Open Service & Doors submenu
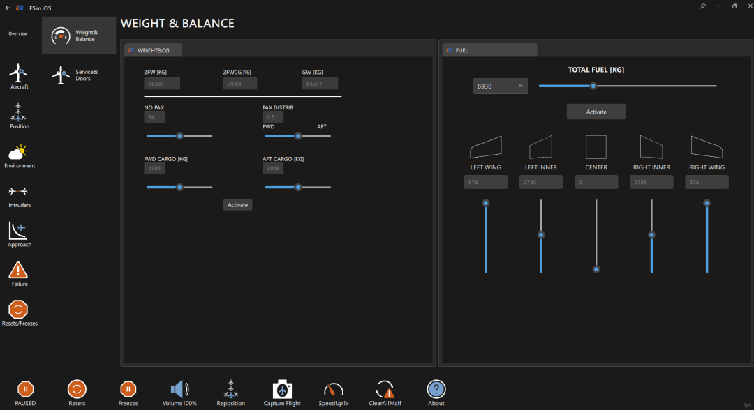Image resolution: width=754 pixels, height=410 pixels. (x=78, y=75)
